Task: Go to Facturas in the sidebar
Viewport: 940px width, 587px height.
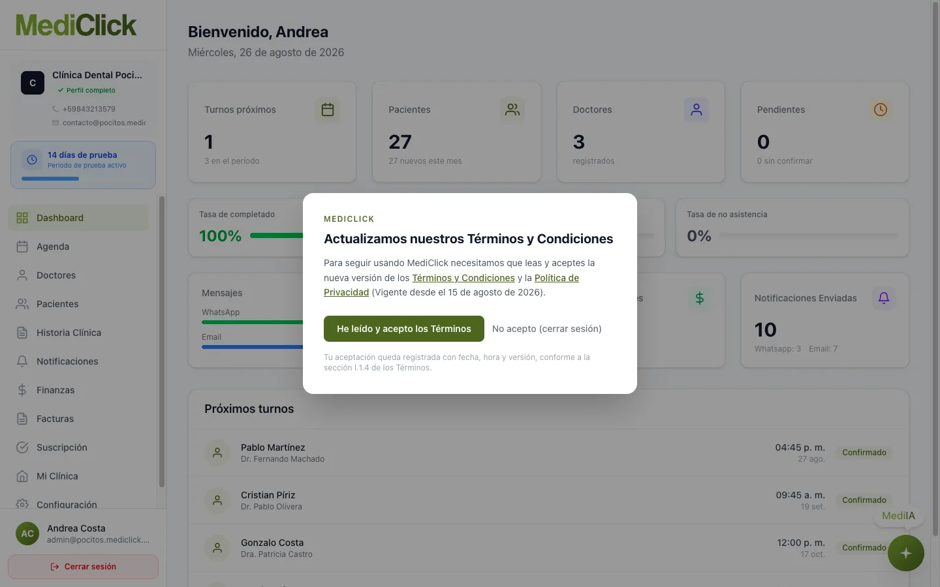Action: (78, 419)
